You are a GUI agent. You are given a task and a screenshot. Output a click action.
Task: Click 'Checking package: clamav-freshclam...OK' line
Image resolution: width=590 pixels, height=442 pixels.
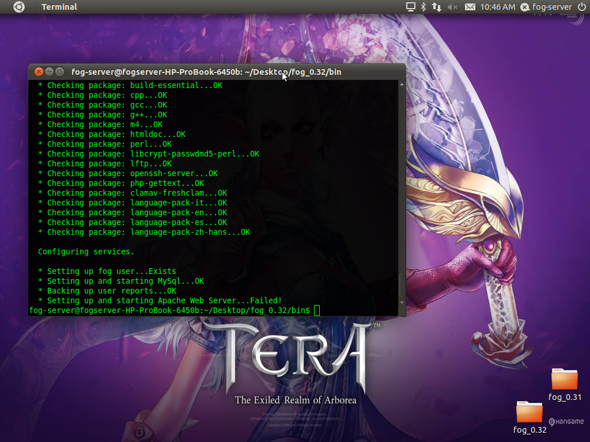click(x=133, y=193)
